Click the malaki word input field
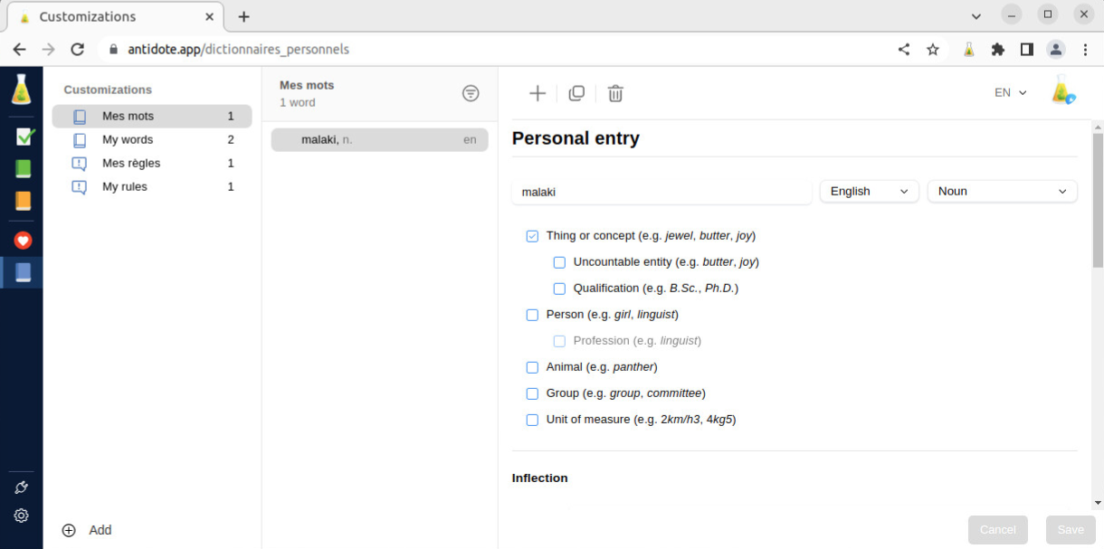1104x549 pixels. click(x=661, y=192)
